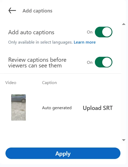The height and width of the screenshot is (167, 128).
Task: Click the Video column header
Action: pos(11,83)
